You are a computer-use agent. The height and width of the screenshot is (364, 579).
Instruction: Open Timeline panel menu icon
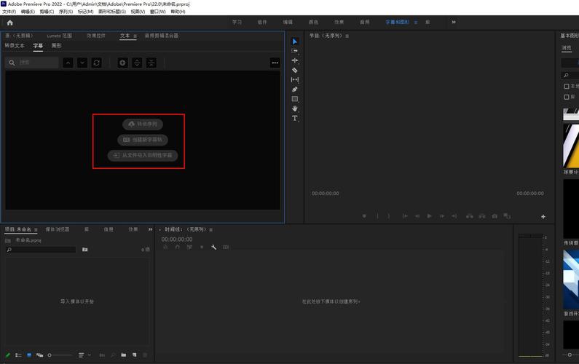click(211, 230)
